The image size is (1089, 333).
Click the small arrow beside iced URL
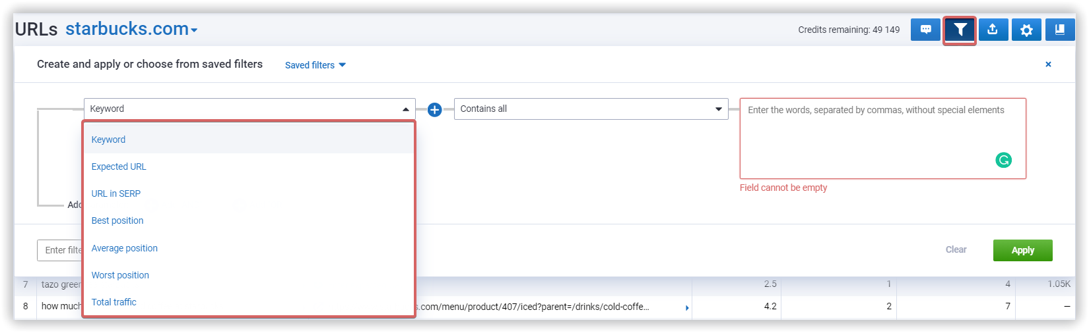click(x=687, y=307)
